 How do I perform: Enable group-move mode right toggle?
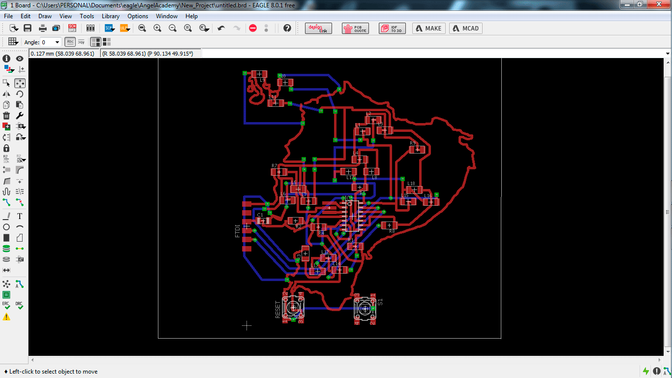coord(106,42)
